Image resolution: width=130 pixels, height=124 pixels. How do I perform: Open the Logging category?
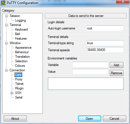tap(21, 20)
